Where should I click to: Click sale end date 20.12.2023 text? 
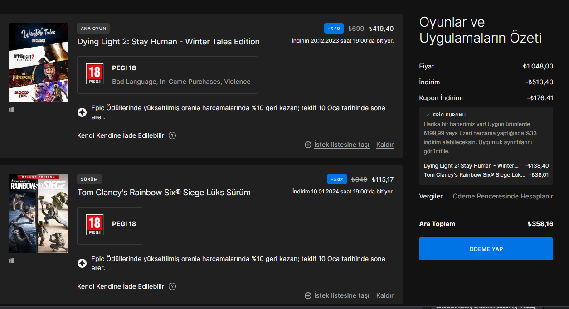click(x=343, y=41)
